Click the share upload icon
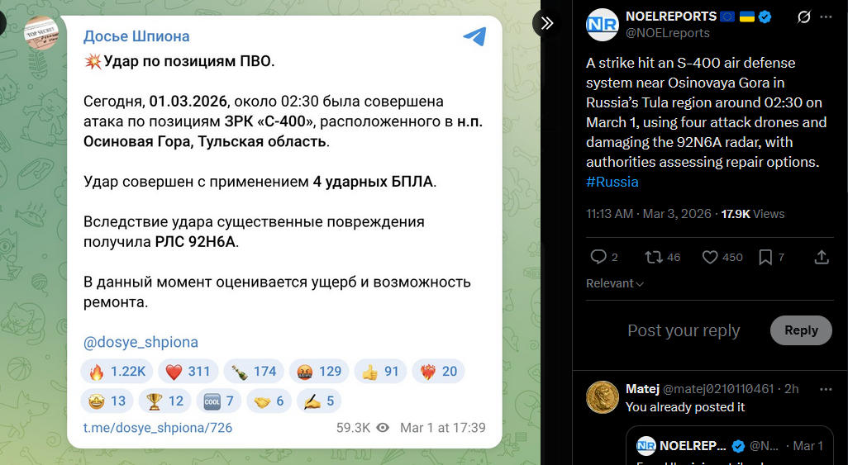This screenshot has height=465, width=848. [822, 257]
